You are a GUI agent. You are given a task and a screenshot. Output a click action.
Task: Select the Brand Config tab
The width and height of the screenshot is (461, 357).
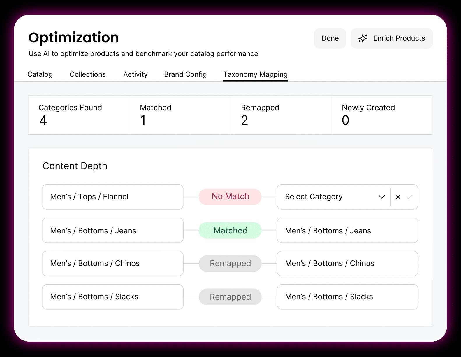185,74
